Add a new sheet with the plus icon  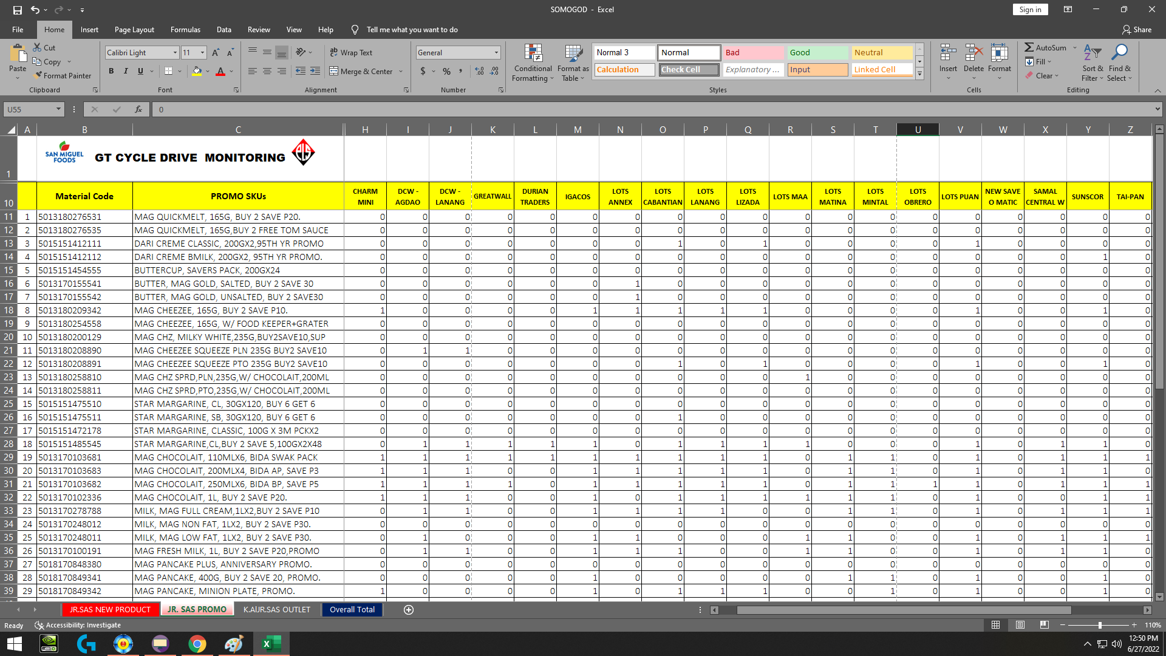[409, 610]
